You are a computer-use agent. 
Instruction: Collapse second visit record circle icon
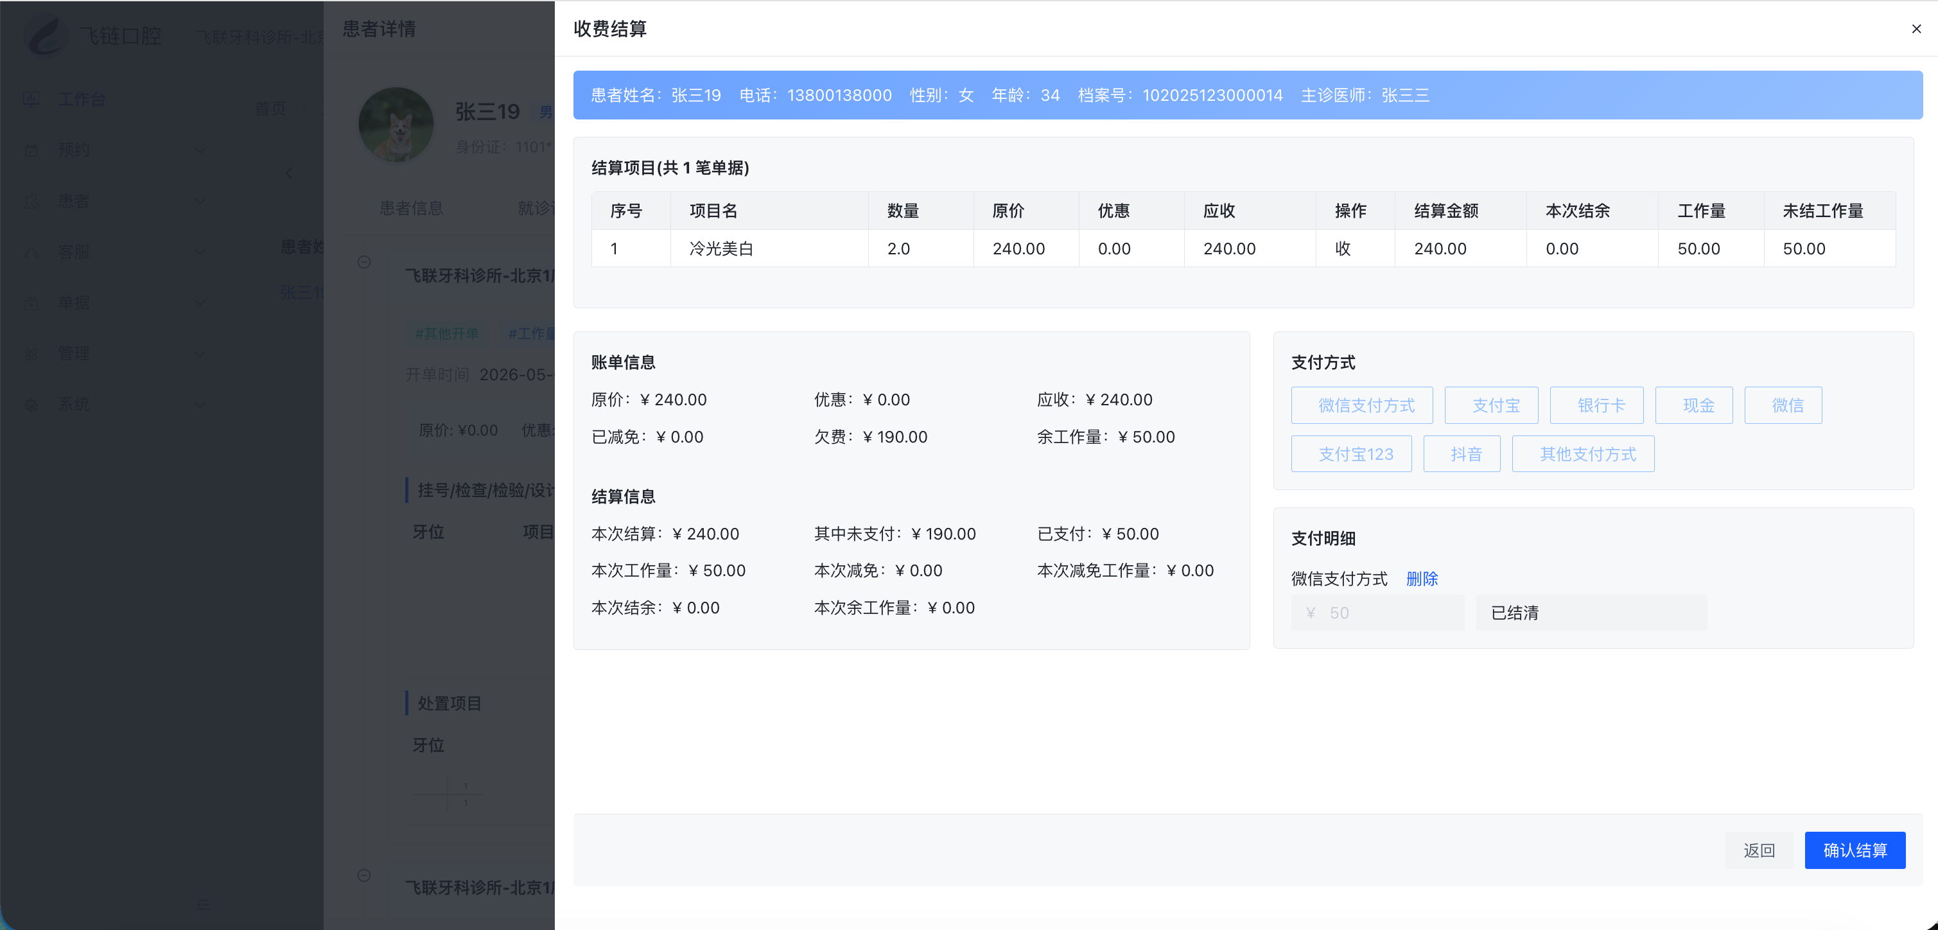coord(364,875)
